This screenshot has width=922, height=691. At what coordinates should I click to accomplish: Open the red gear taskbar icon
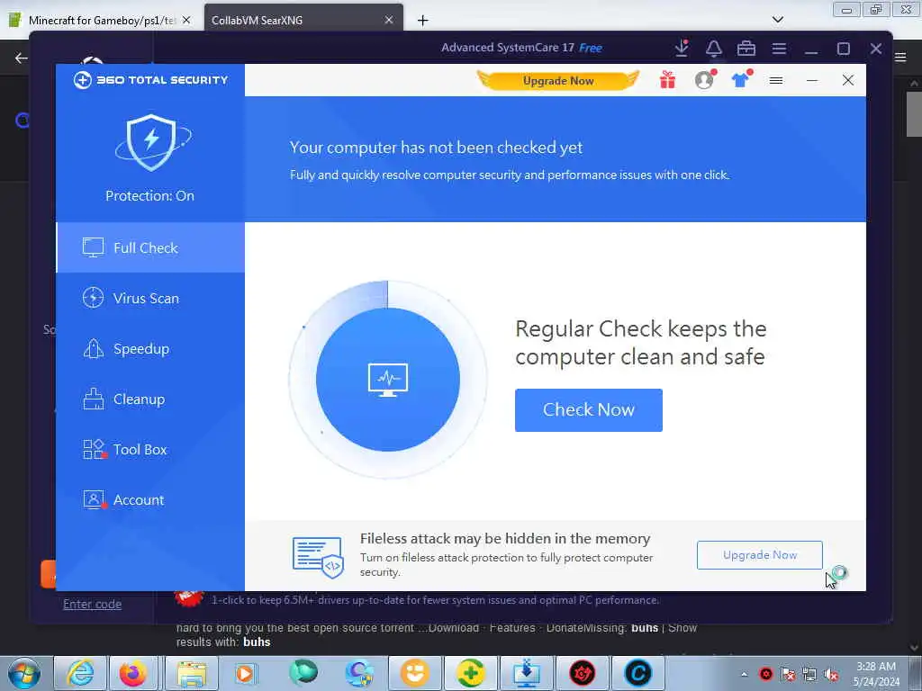583,673
